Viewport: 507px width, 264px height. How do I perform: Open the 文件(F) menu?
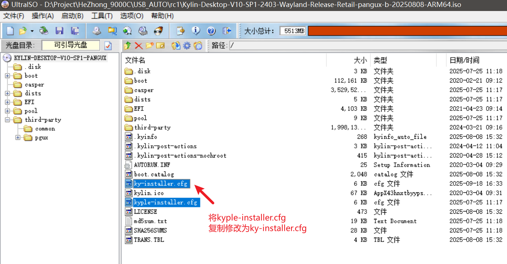(x=14, y=16)
